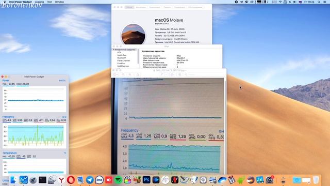Viewport: 330px width, 186px height.
Task: Open the Apple menu
Action: (5, 2)
